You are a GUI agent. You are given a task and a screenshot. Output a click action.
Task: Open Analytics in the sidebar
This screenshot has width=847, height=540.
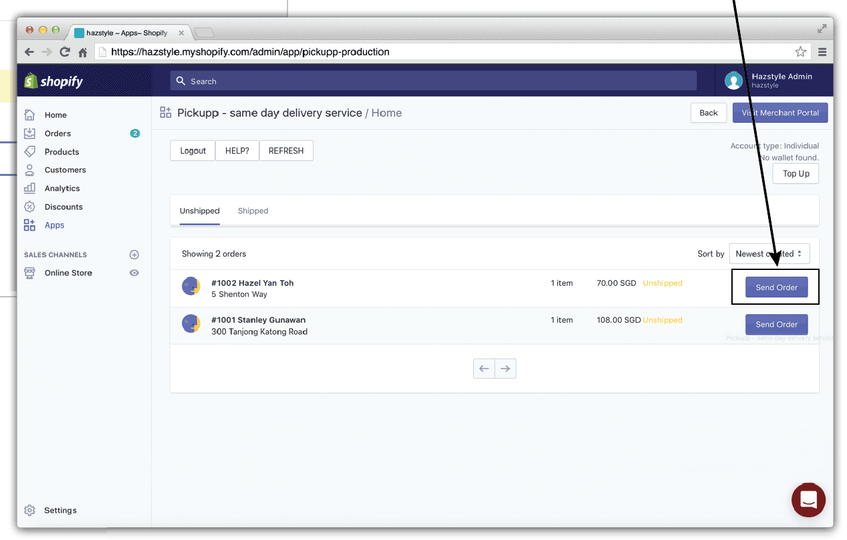coord(62,188)
